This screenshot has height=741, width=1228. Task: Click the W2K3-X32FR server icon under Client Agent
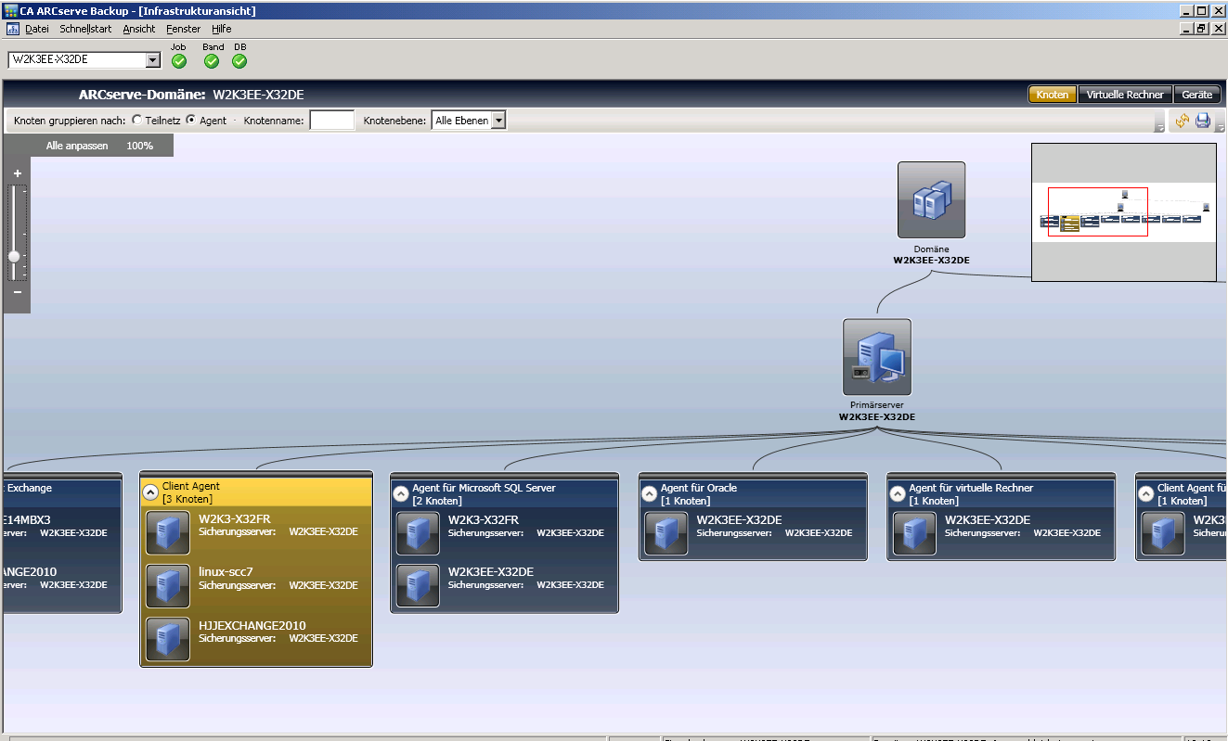point(168,533)
